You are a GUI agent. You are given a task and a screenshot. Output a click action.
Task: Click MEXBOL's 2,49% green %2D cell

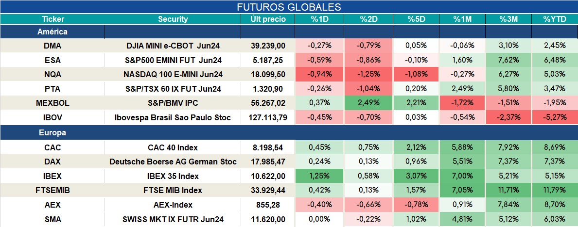(368, 103)
